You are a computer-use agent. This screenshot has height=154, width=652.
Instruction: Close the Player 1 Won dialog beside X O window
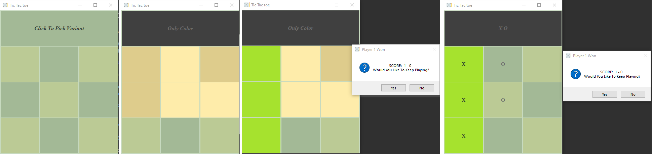pos(645,56)
